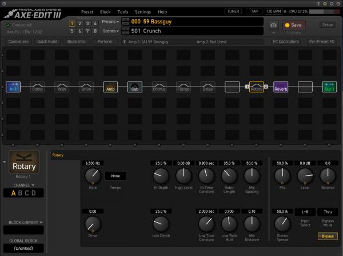Select the Wah block in grid
Viewport: 343px width, 256px height.
coord(62,87)
